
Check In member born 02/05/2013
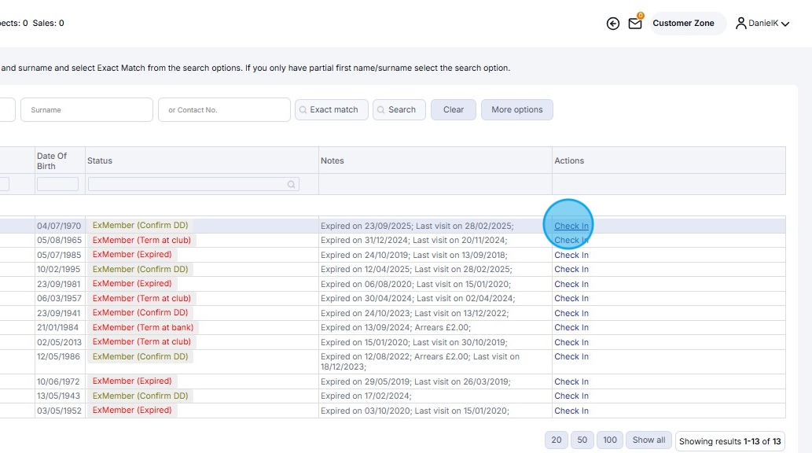click(x=571, y=342)
